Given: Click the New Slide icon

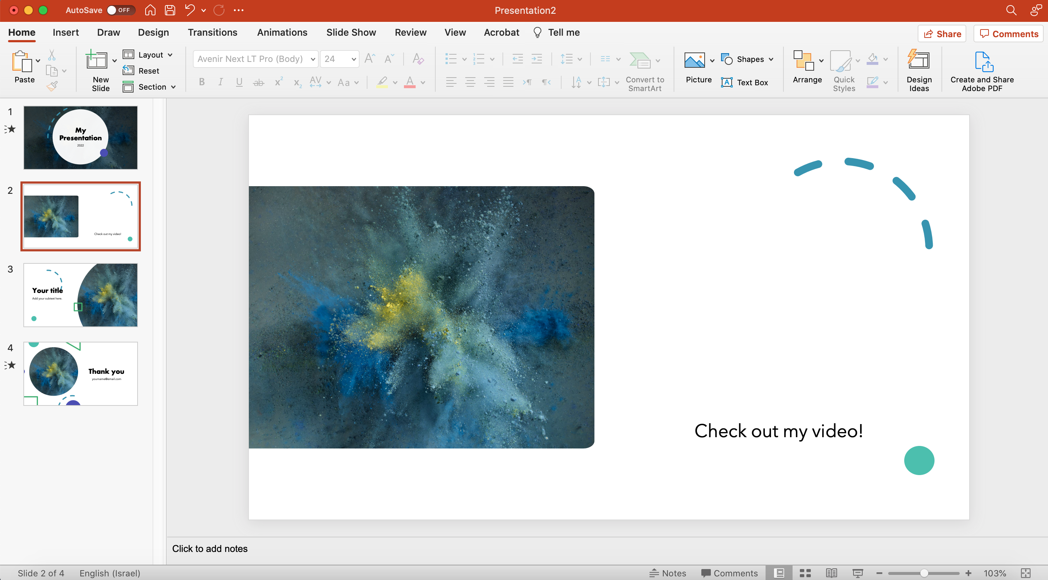Looking at the screenshot, I should [x=96, y=61].
